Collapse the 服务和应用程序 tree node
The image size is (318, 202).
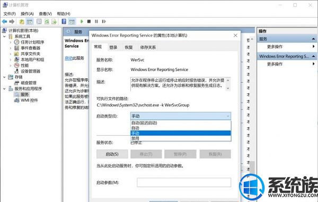tap(4, 89)
